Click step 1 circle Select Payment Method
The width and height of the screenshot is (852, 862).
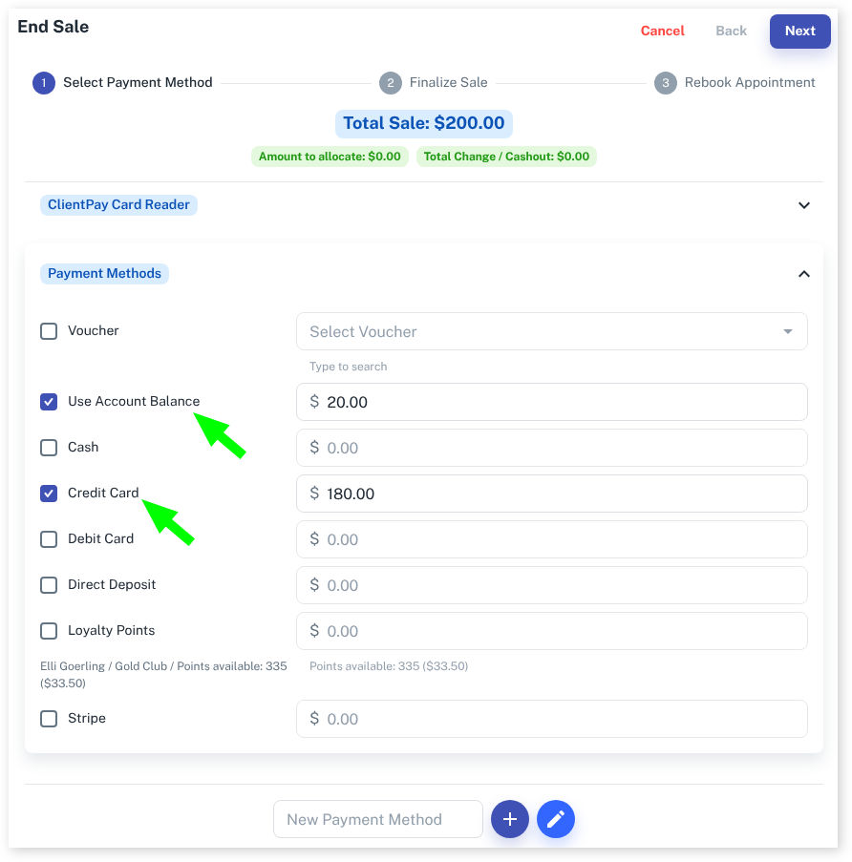pos(44,83)
